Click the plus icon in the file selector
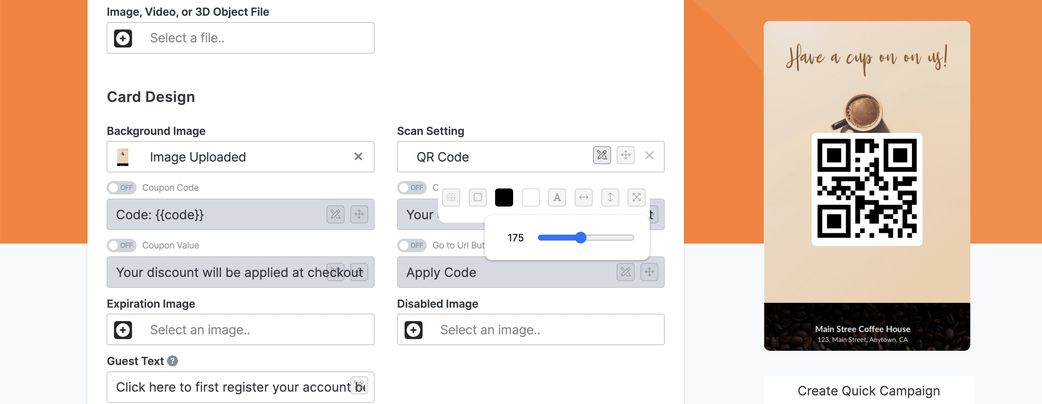Image resolution: width=1042 pixels, height=404 pixels. 123,38
